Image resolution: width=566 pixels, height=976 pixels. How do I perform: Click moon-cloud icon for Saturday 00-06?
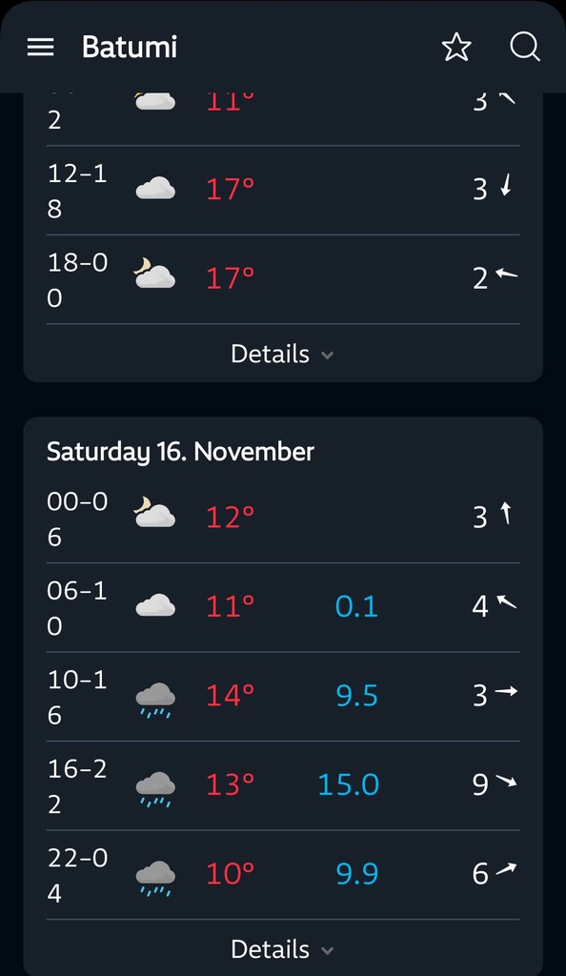pyautogui.click(x=154, y=513)
